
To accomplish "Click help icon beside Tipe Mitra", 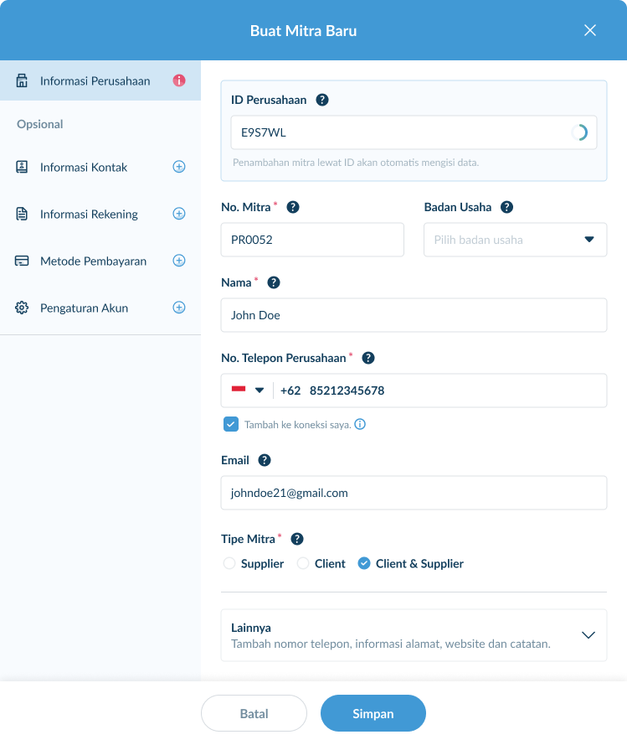I will click(x=296, y=539).
